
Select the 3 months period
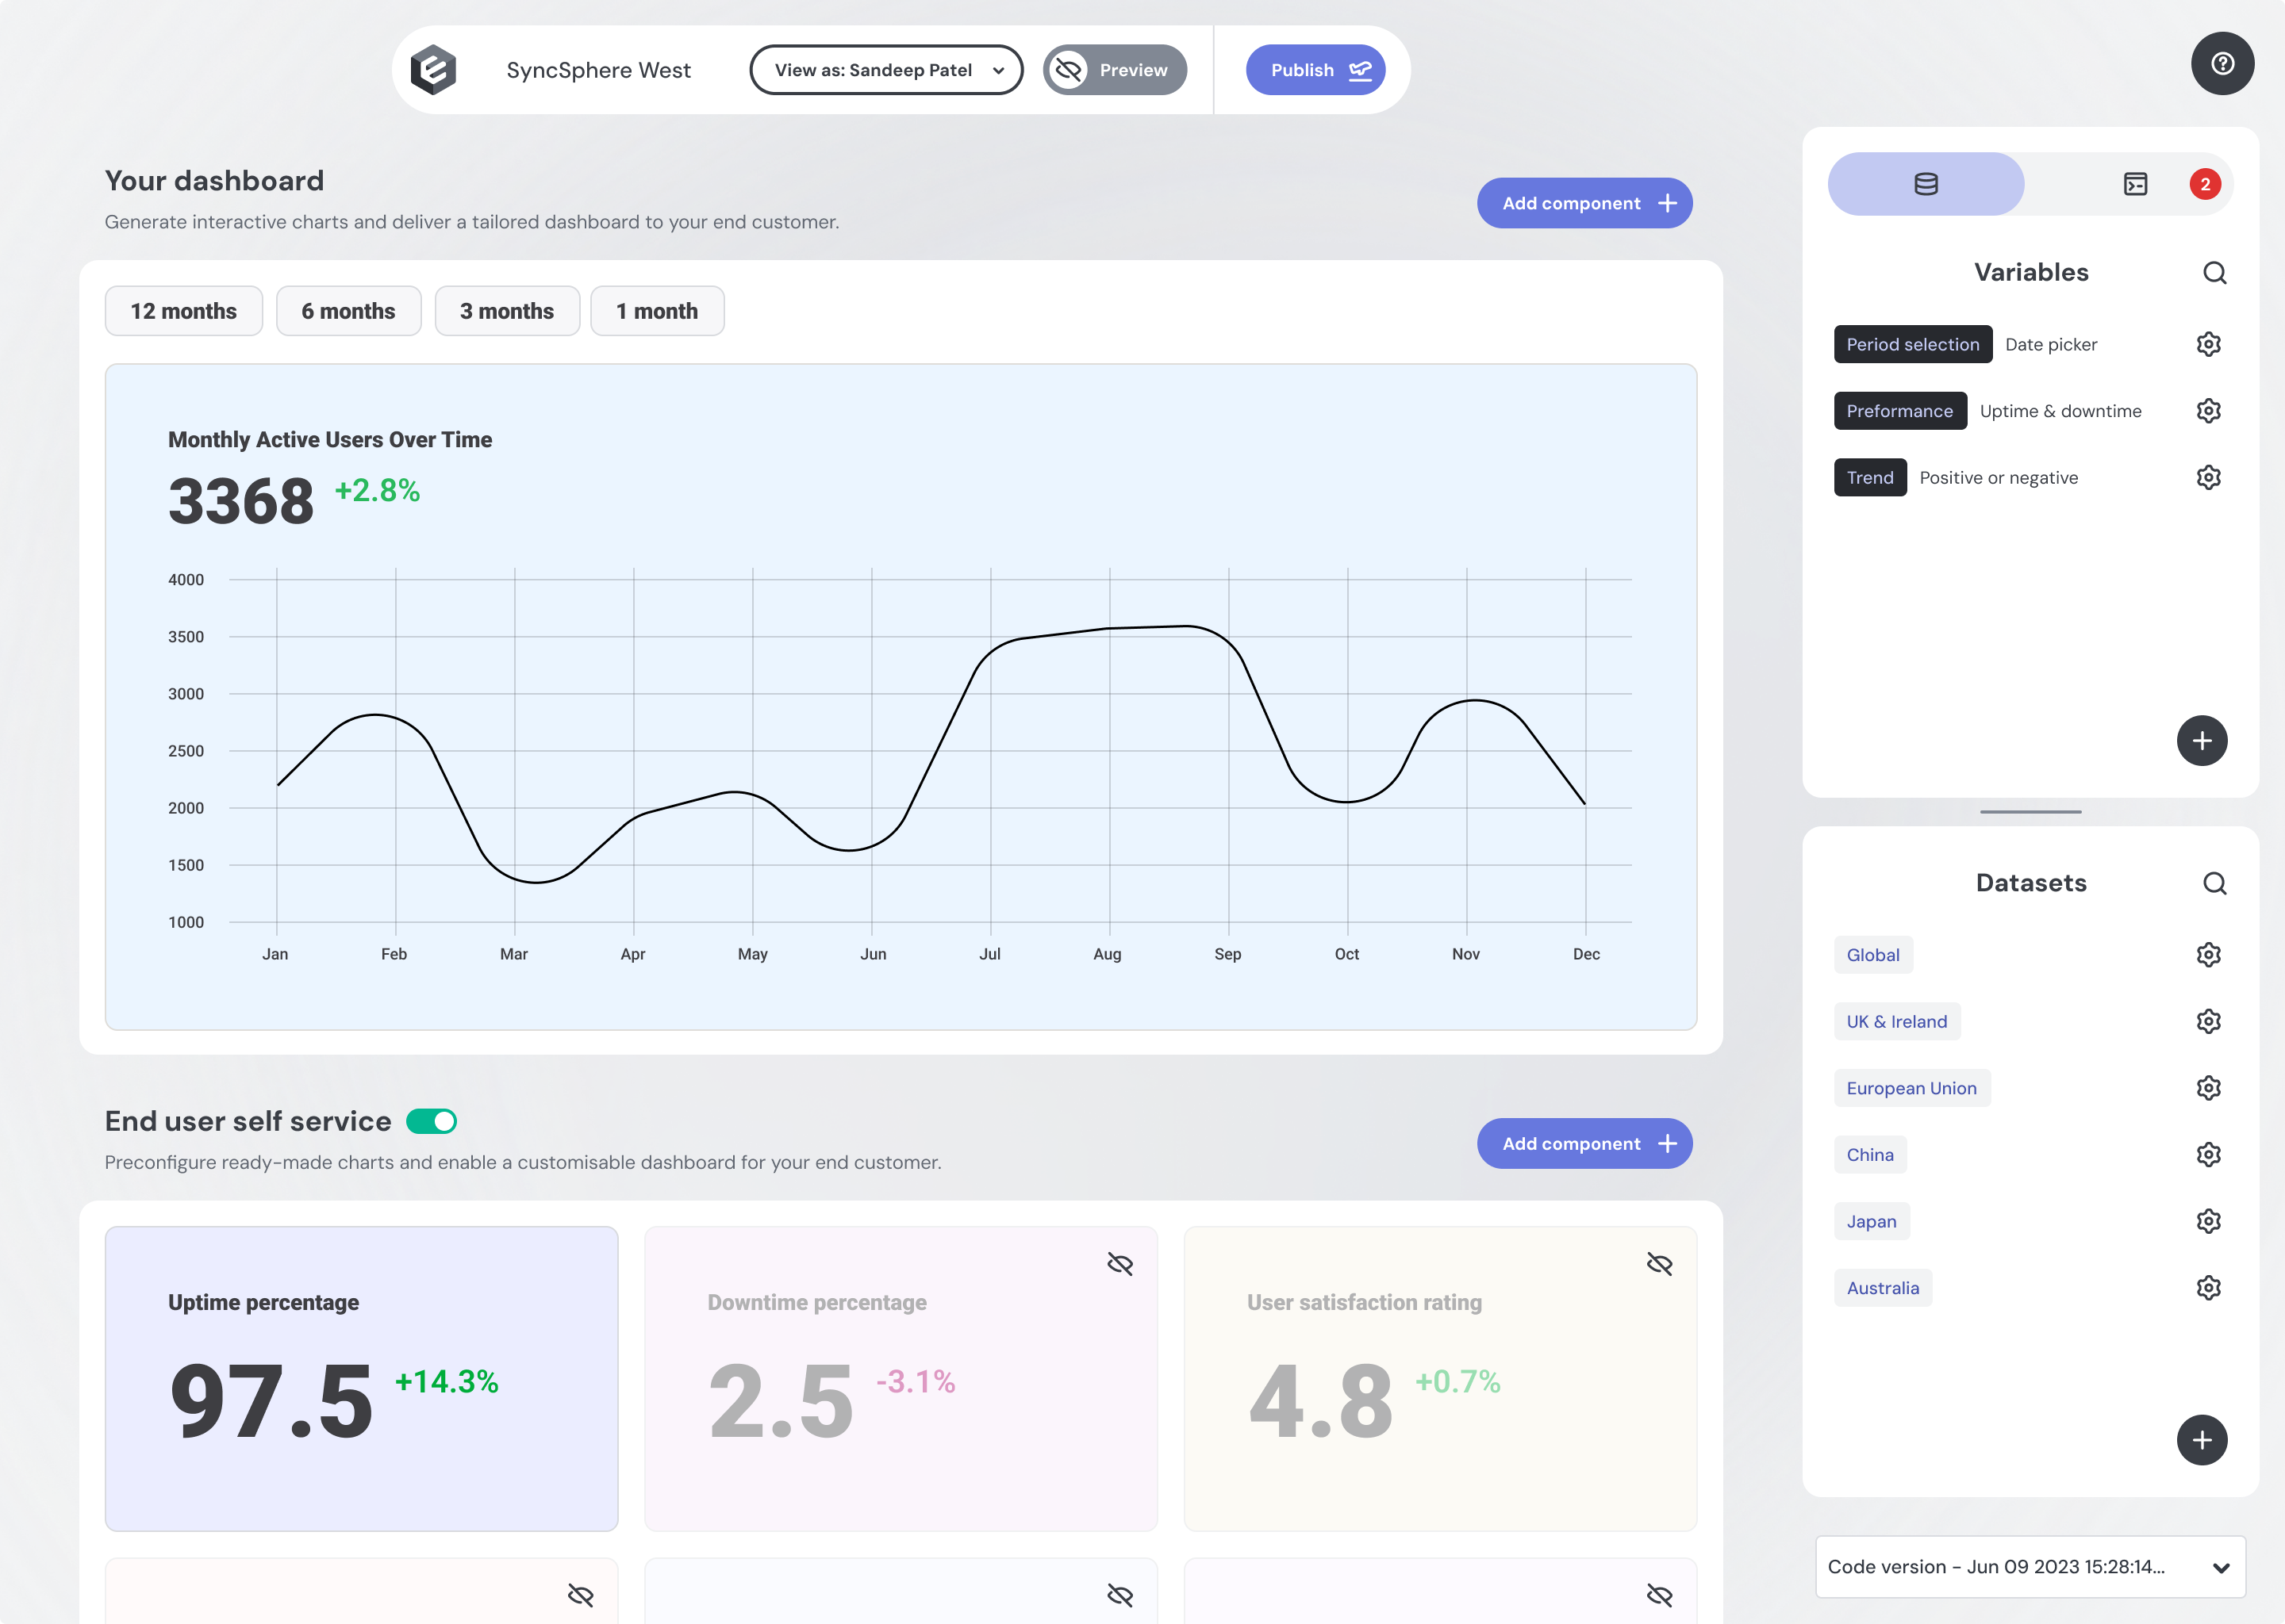click(x=507, y=311)
